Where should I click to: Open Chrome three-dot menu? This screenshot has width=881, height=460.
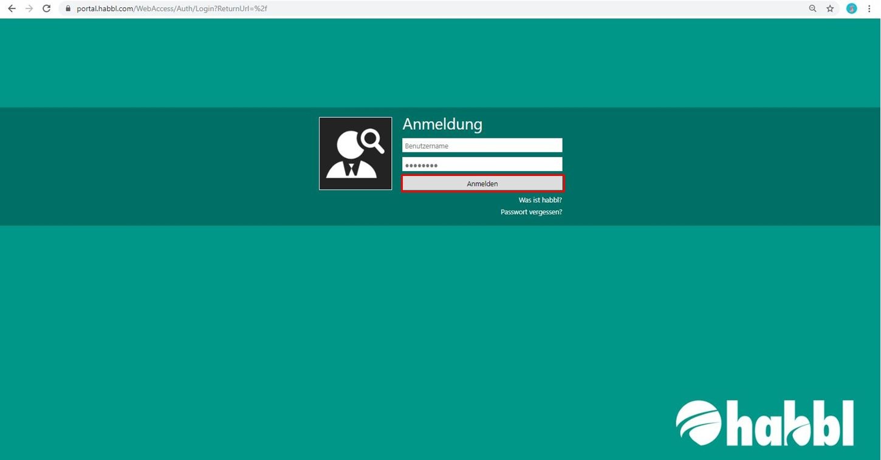(x=869, y=8)
